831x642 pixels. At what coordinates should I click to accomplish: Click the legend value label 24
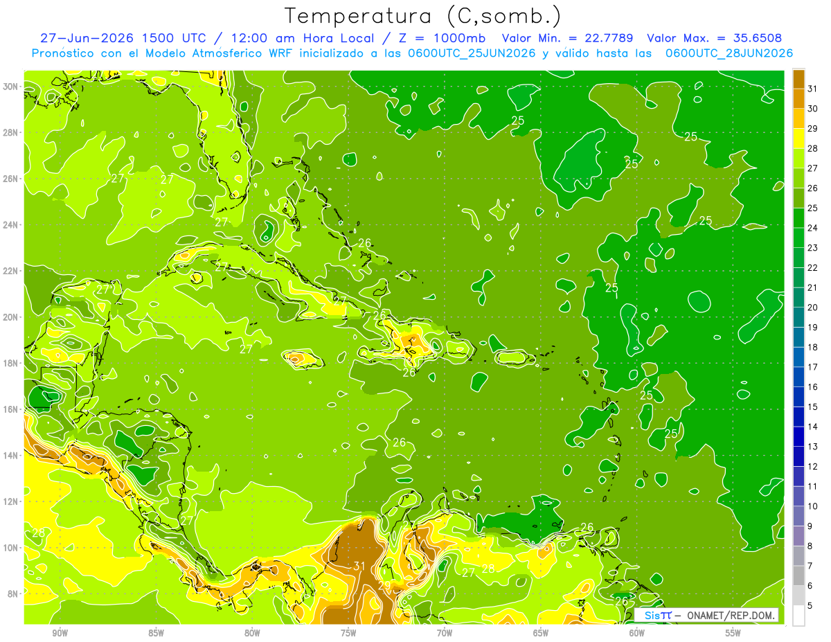813,228
